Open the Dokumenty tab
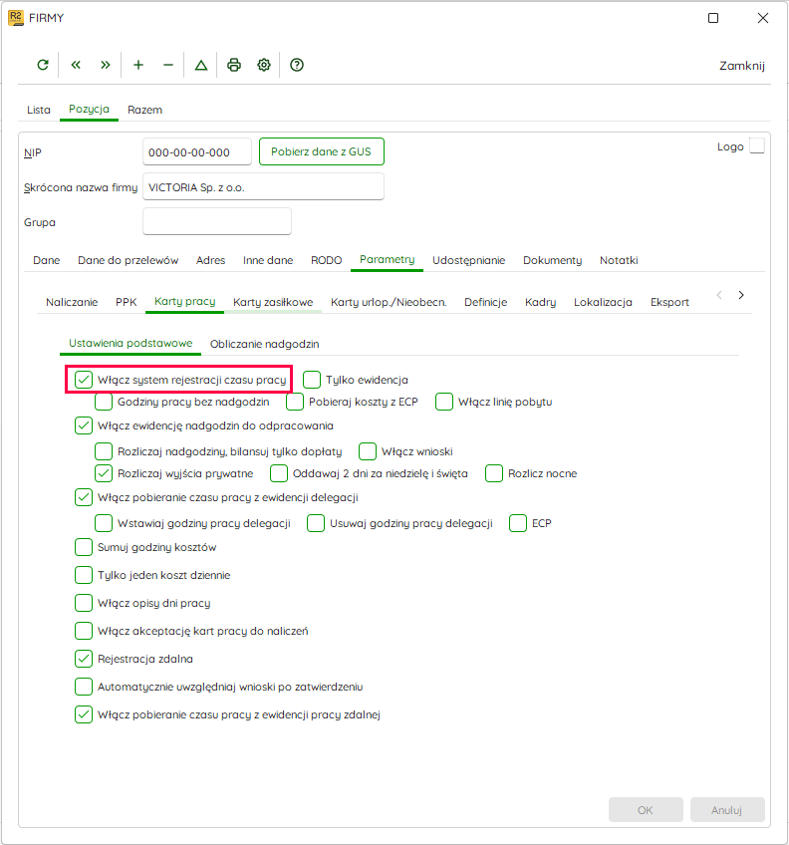Image resolution: width=789 pixels, height=845 pixels. (x=553, y=260)
